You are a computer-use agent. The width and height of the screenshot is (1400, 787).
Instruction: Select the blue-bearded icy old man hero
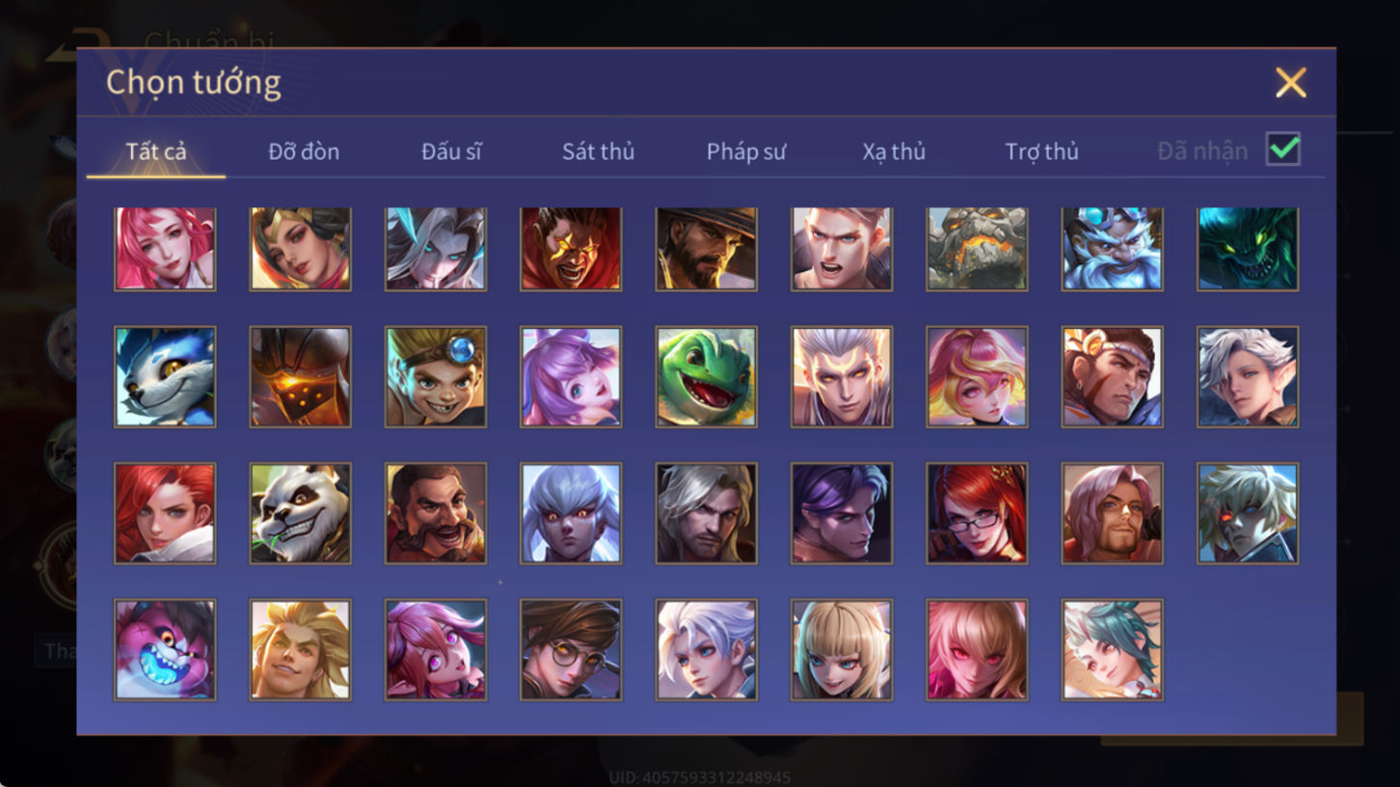click(x=1113, y=249)
